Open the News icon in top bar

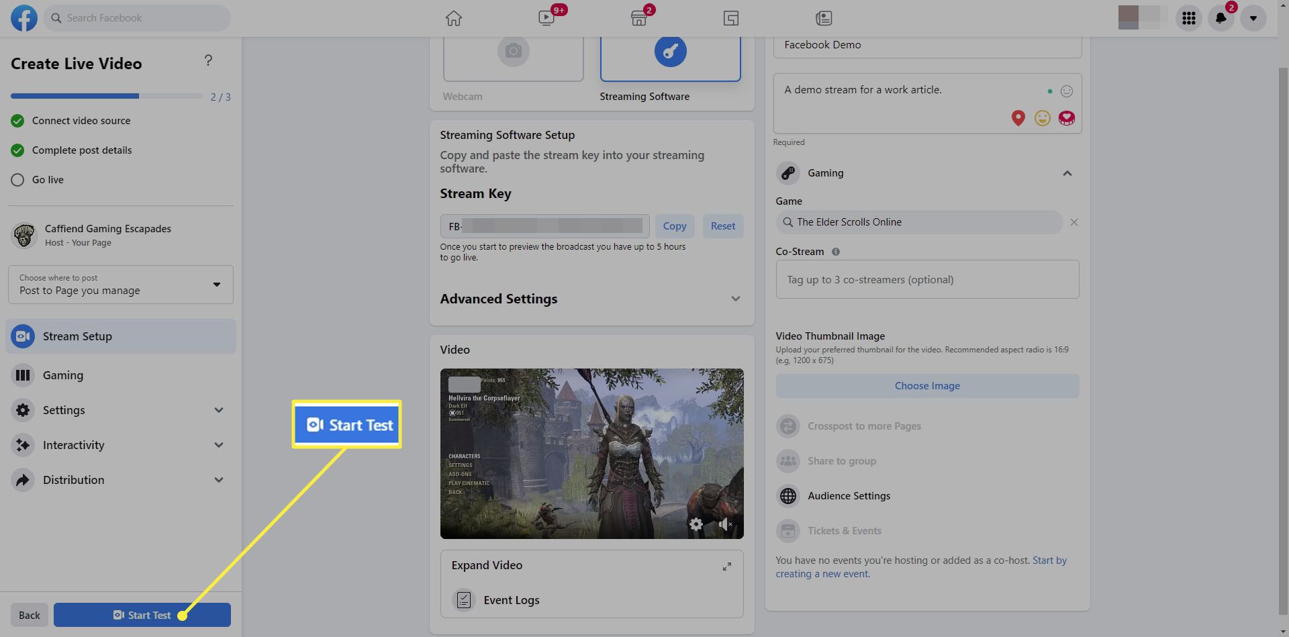824,18
